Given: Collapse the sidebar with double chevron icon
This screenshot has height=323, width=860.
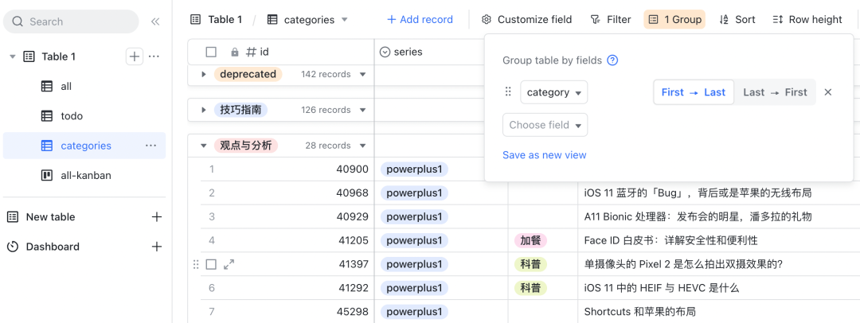Looking at the screenshot, I should pos(155,21).
